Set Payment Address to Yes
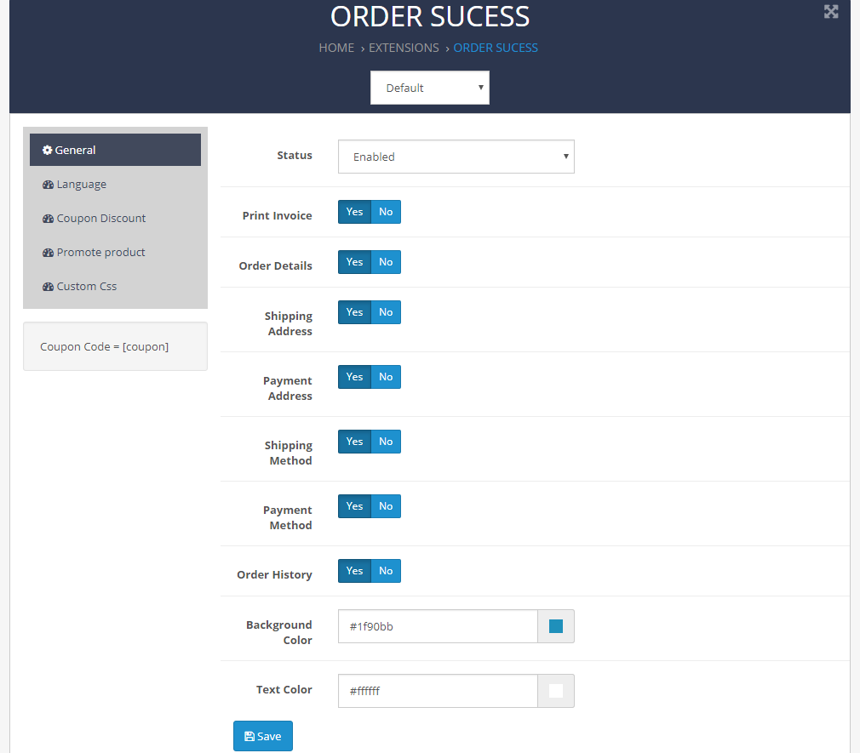Viewport: 860px width, 753px height. click(x=354, y=377)
